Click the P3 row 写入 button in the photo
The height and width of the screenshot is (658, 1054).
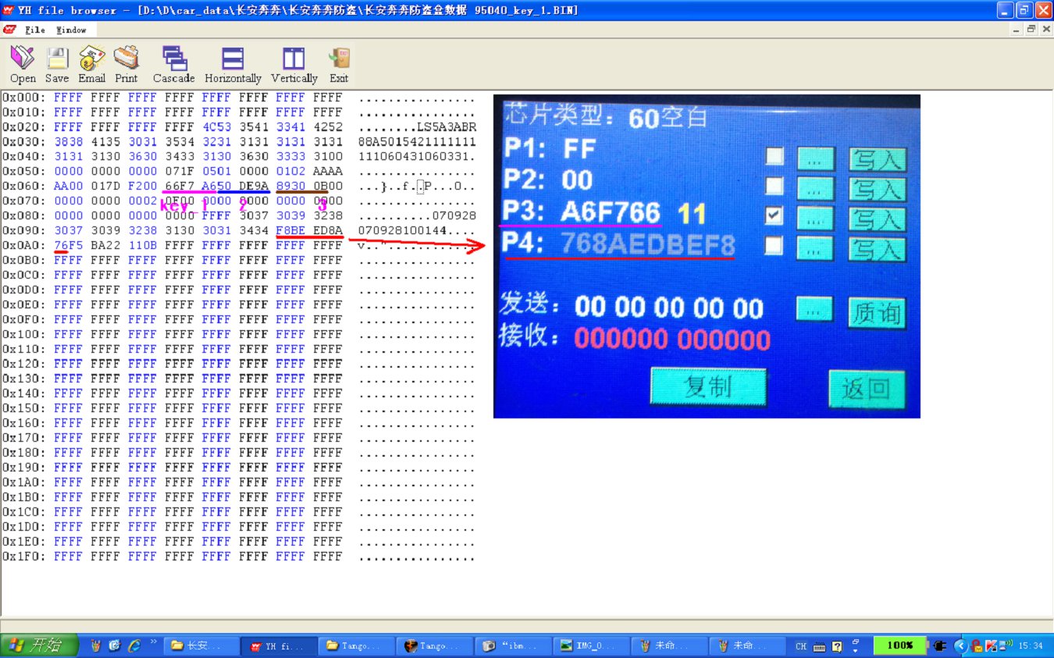coord(878,219)
